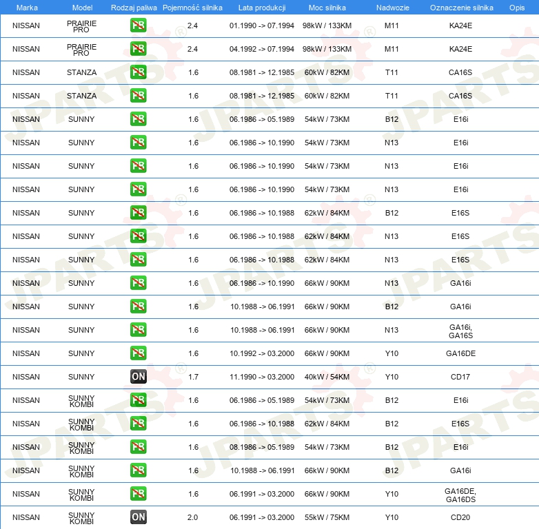Image resolution: width=539 pixels, height=529 pixels.
Task: Click the petrol icon in SUNNY GA16DE Y10 row
Action: (138, 353)
